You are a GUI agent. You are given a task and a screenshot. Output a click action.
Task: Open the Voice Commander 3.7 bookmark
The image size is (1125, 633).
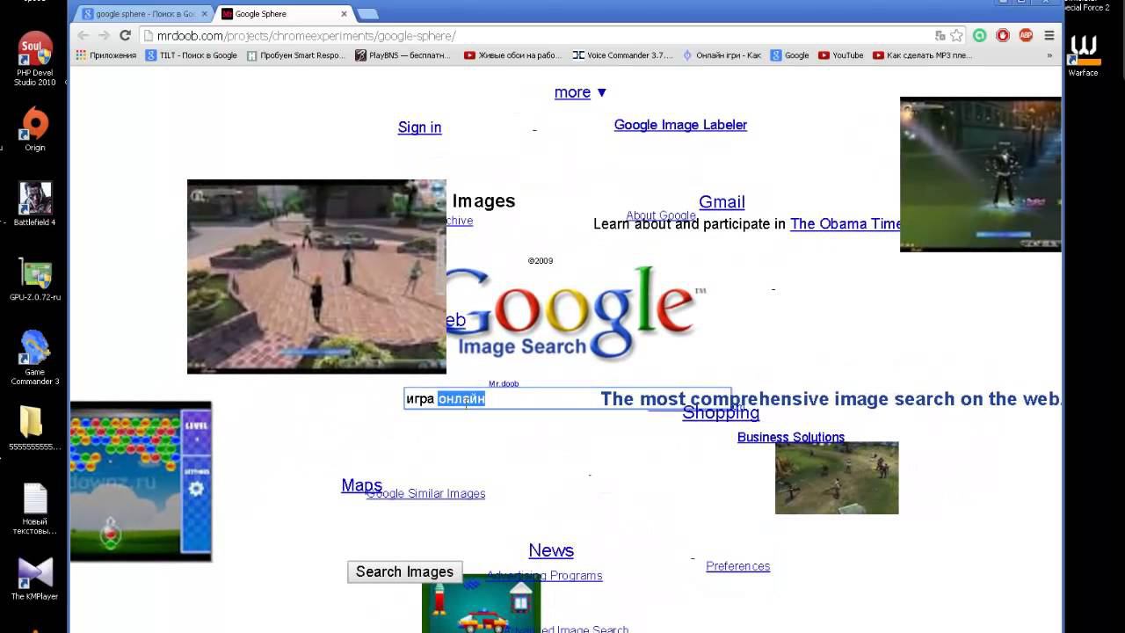(622, 55)
